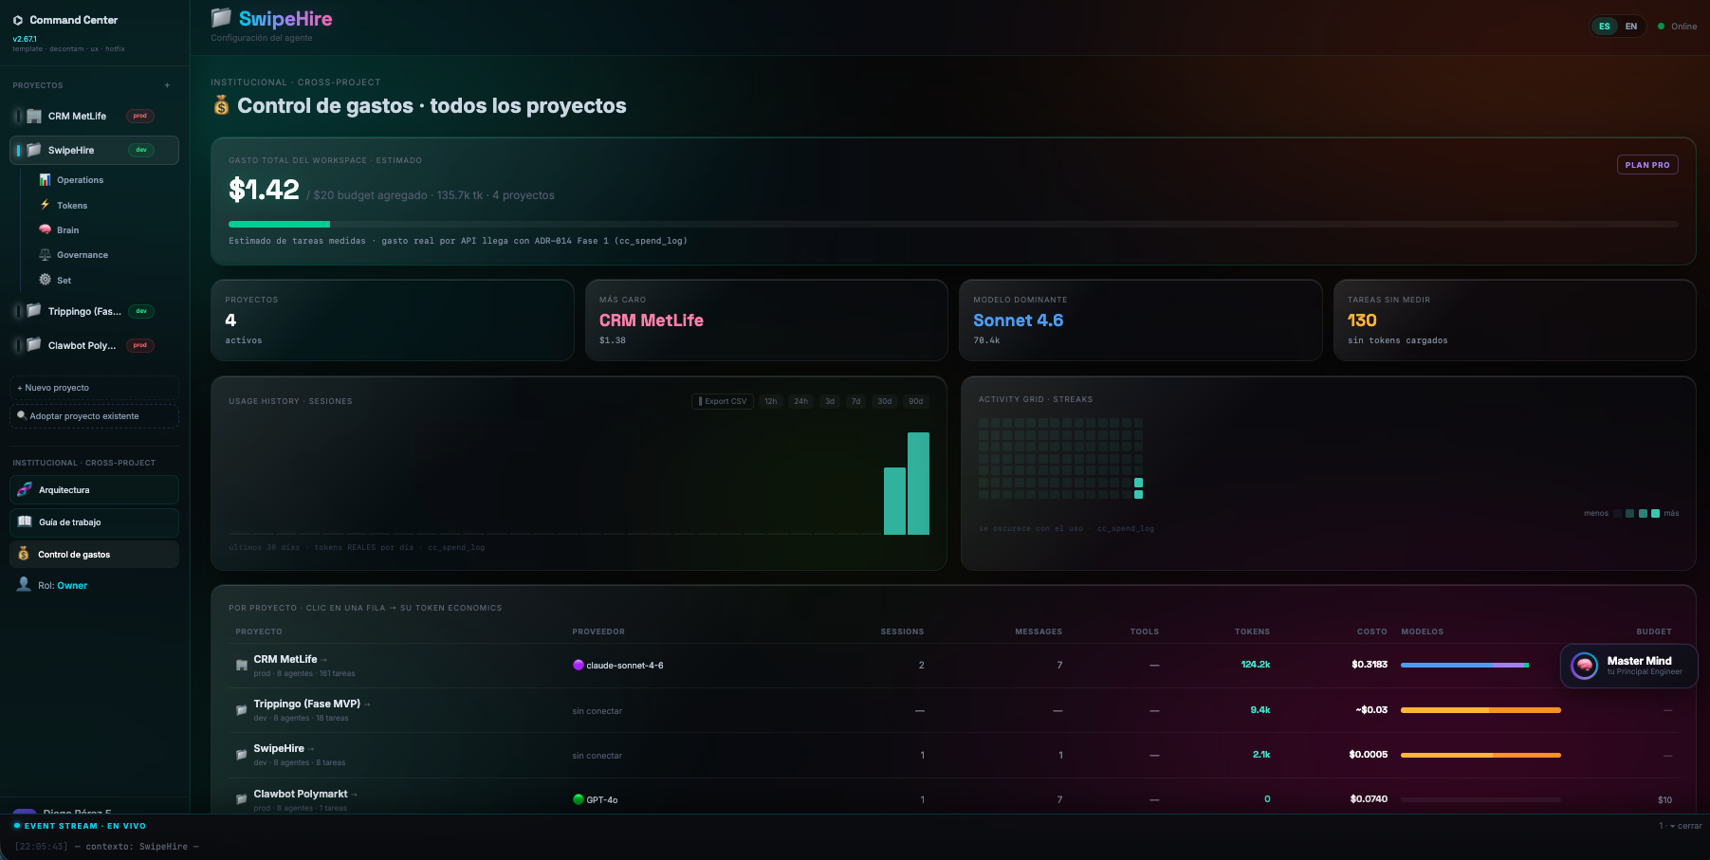Click the Trippingo (Fase MVP) row folder icon

click(242, 710)
